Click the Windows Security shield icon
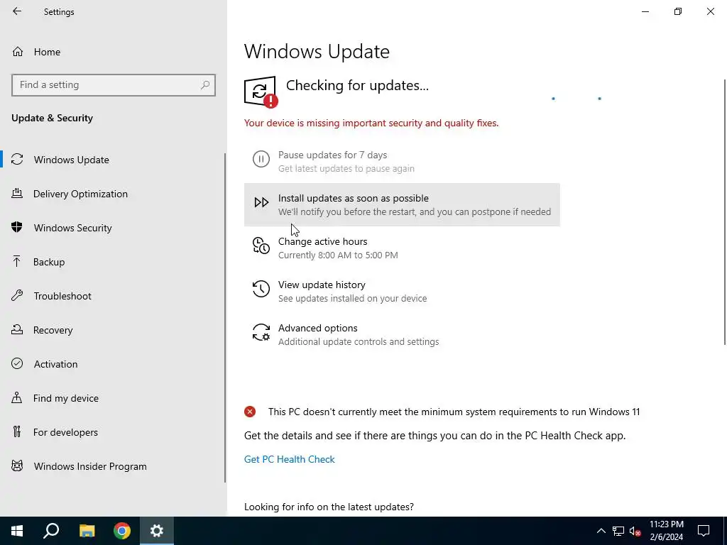727x545 pixels. click(x=17, y=227)
